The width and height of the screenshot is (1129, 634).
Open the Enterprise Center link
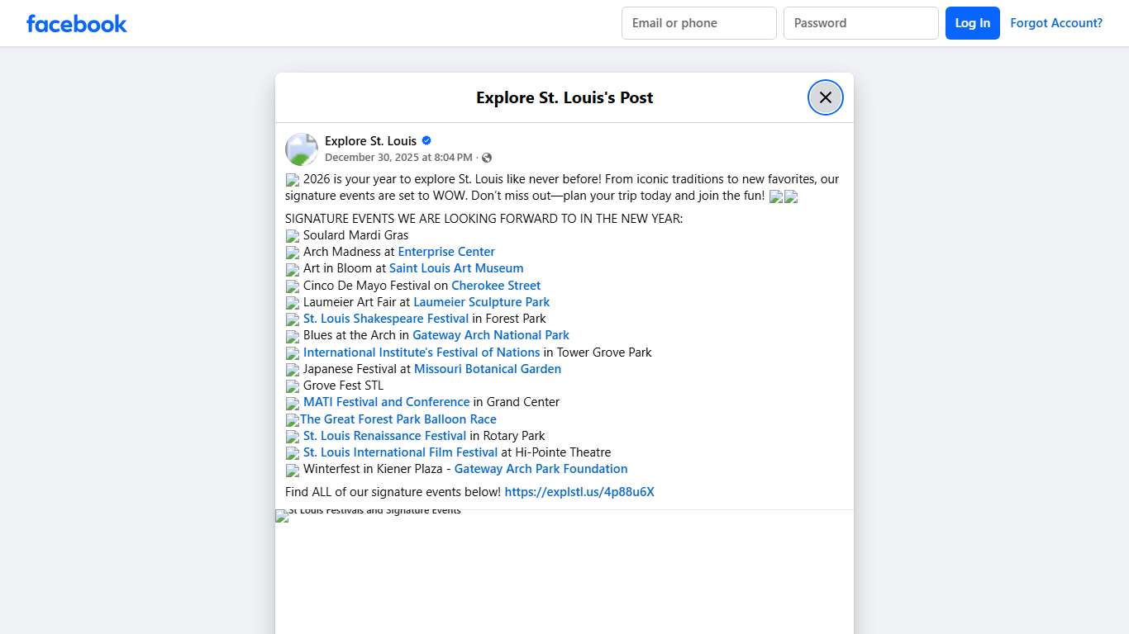coord(446,252)
